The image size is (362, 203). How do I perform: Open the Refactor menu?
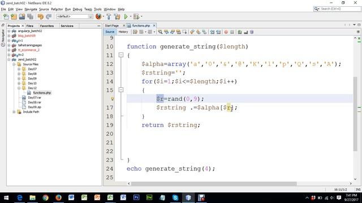tap(57, 9)
